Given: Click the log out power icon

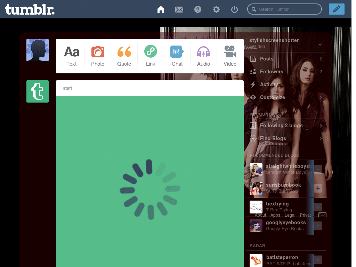Looking at the screenshot, I should click(234, 9).
